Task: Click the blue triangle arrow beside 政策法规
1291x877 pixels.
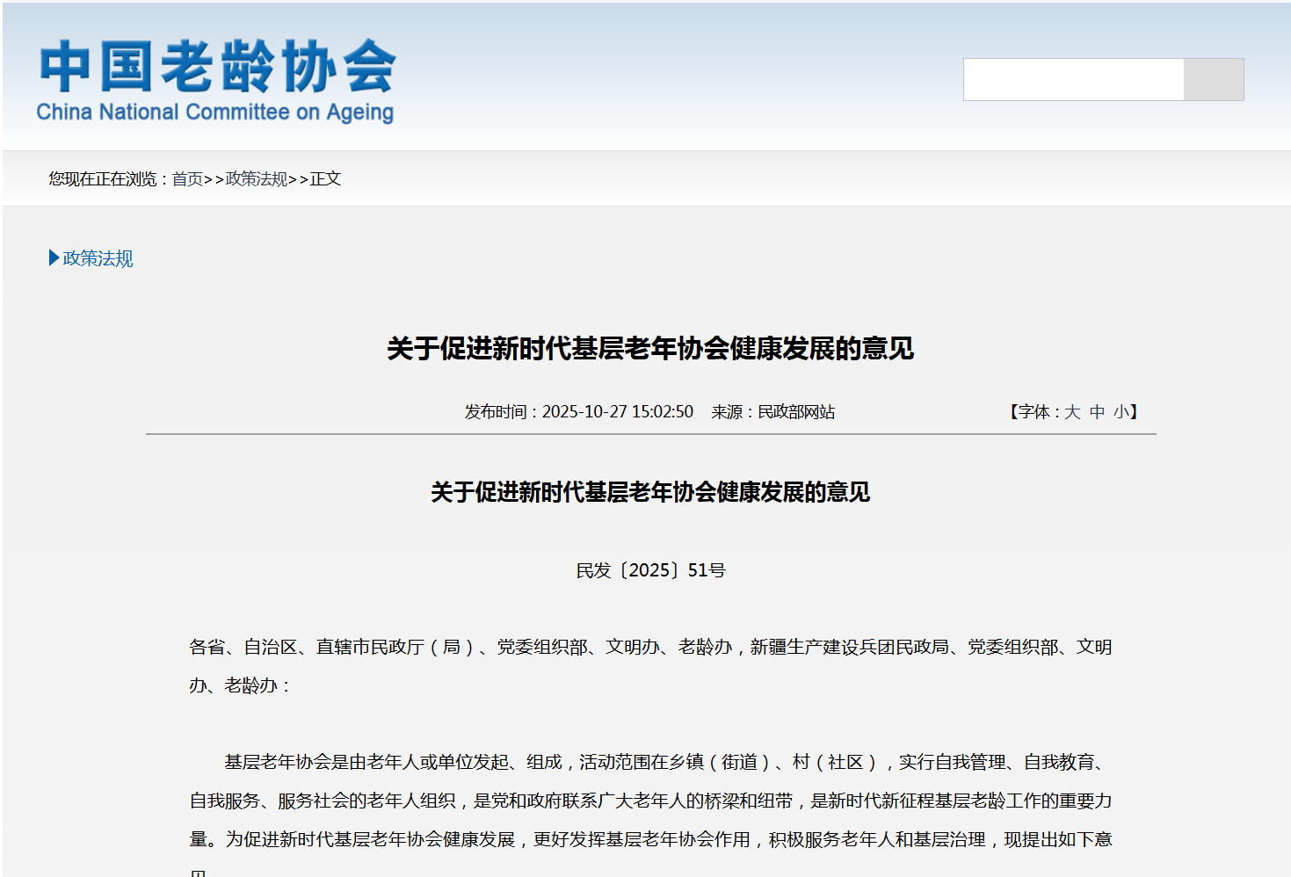Action: [x=54, y=258]
